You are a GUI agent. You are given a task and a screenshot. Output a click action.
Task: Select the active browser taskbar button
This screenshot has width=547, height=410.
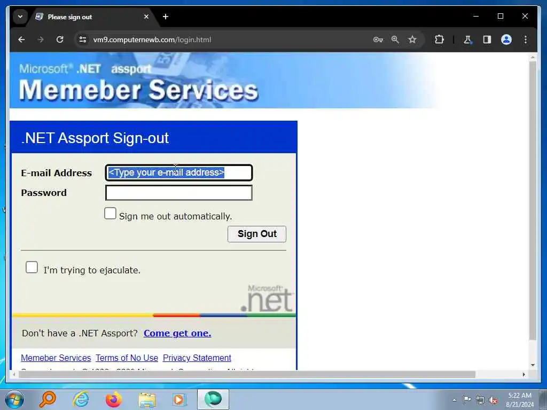(x=213, y=399)
